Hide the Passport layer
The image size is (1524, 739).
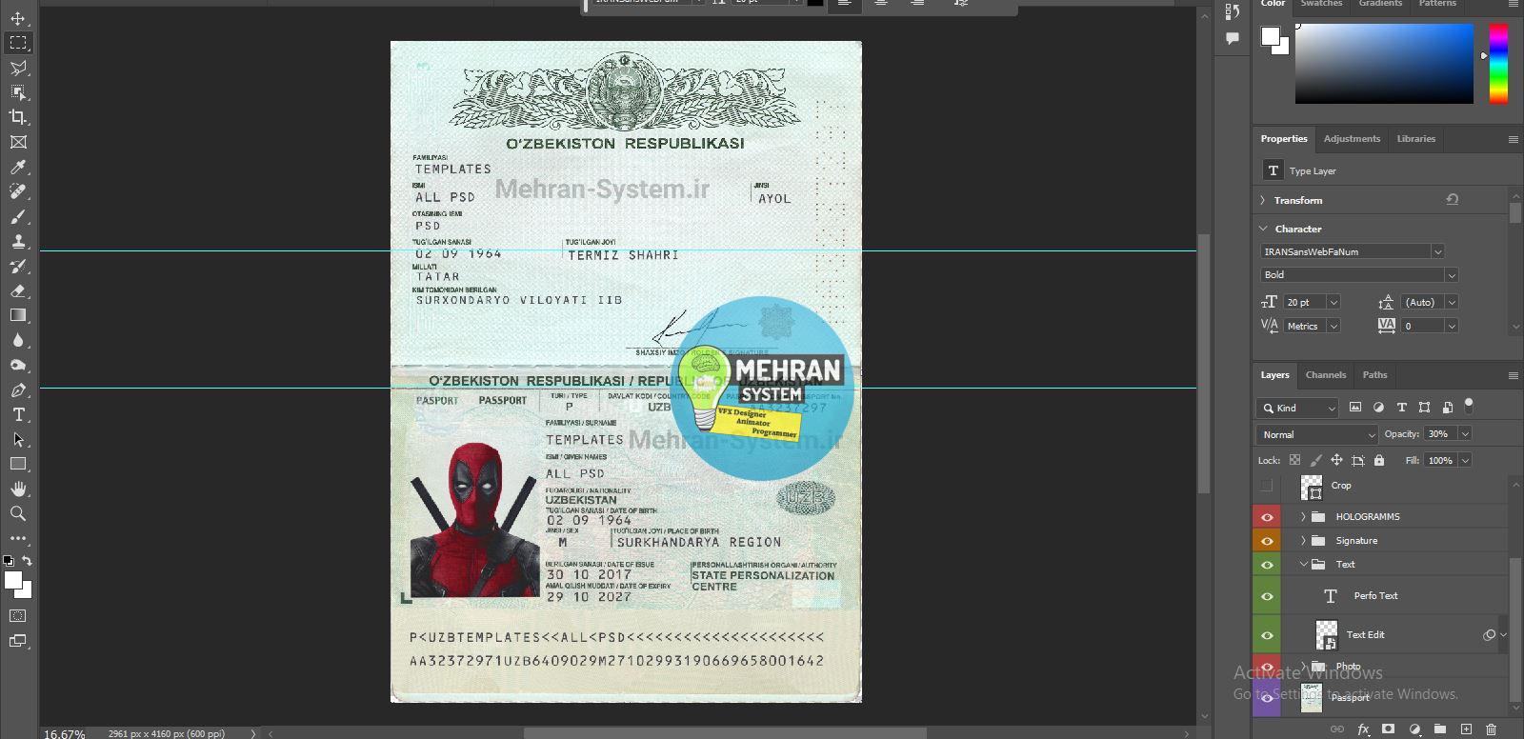point(1267,698)
